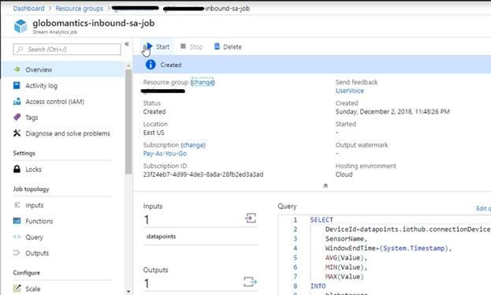Click the Inputs count 1
Image resolution: width=491 pixels, height=295 pixels.
point(147,220)
